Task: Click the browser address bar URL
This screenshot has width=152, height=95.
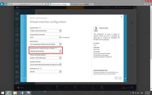Action: [x=26, y=4]
